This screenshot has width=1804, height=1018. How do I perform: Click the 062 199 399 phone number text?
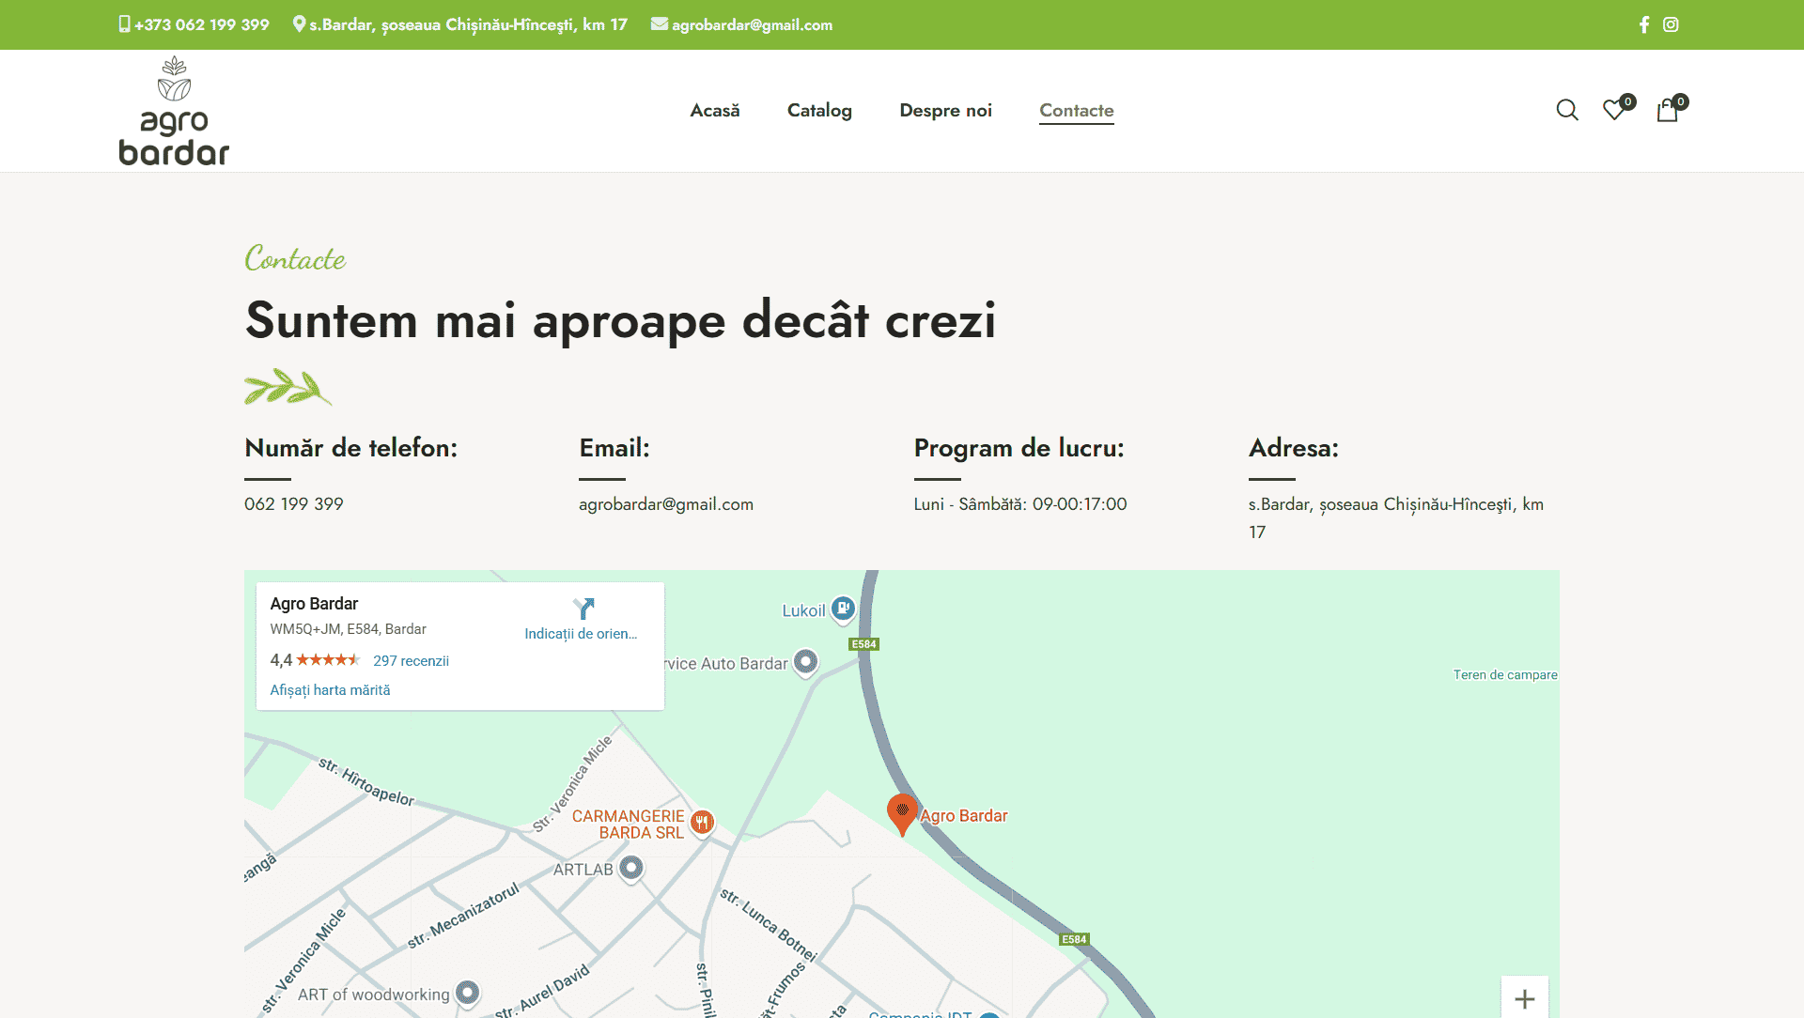click(294, 504)
